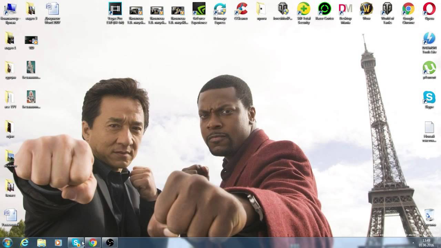Select the 360 Total Security icon
This screenshot has width=441, height=248.
click(304, 13)
